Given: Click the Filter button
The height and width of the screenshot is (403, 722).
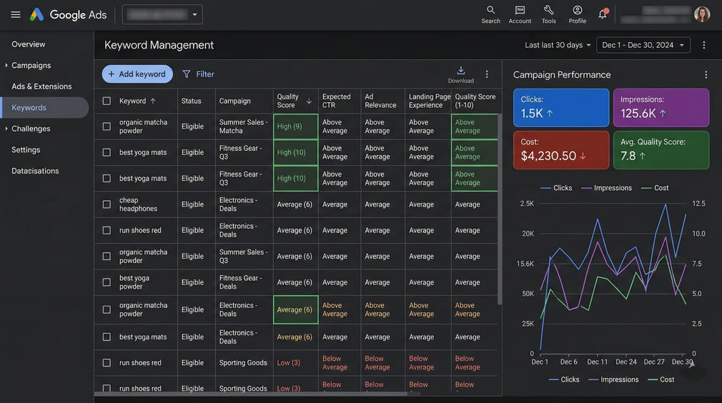Looking at the screenshot, I should (198, 74).
